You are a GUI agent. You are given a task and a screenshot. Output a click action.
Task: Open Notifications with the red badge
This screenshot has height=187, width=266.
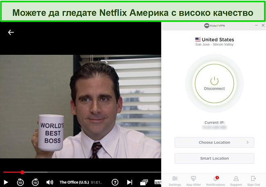tap(215, 181)
